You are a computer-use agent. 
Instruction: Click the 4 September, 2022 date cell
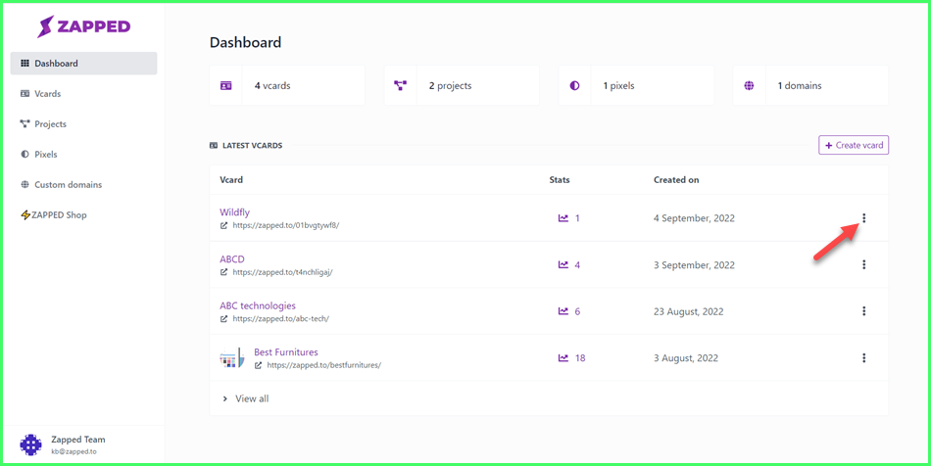click(x=694, y=218)
